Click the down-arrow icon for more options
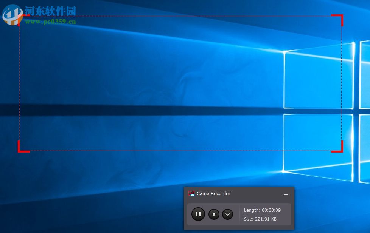Viewport: 370px width, 233px height. 228,214
